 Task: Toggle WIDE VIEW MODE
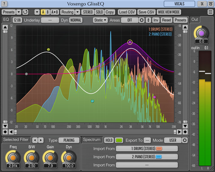coord(169,12)
